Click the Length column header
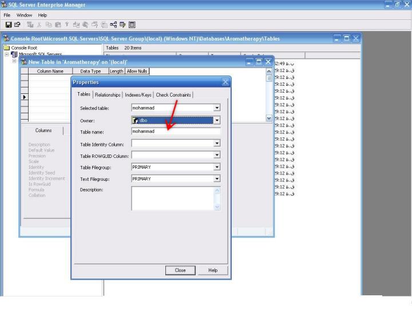 click(116, 71)
